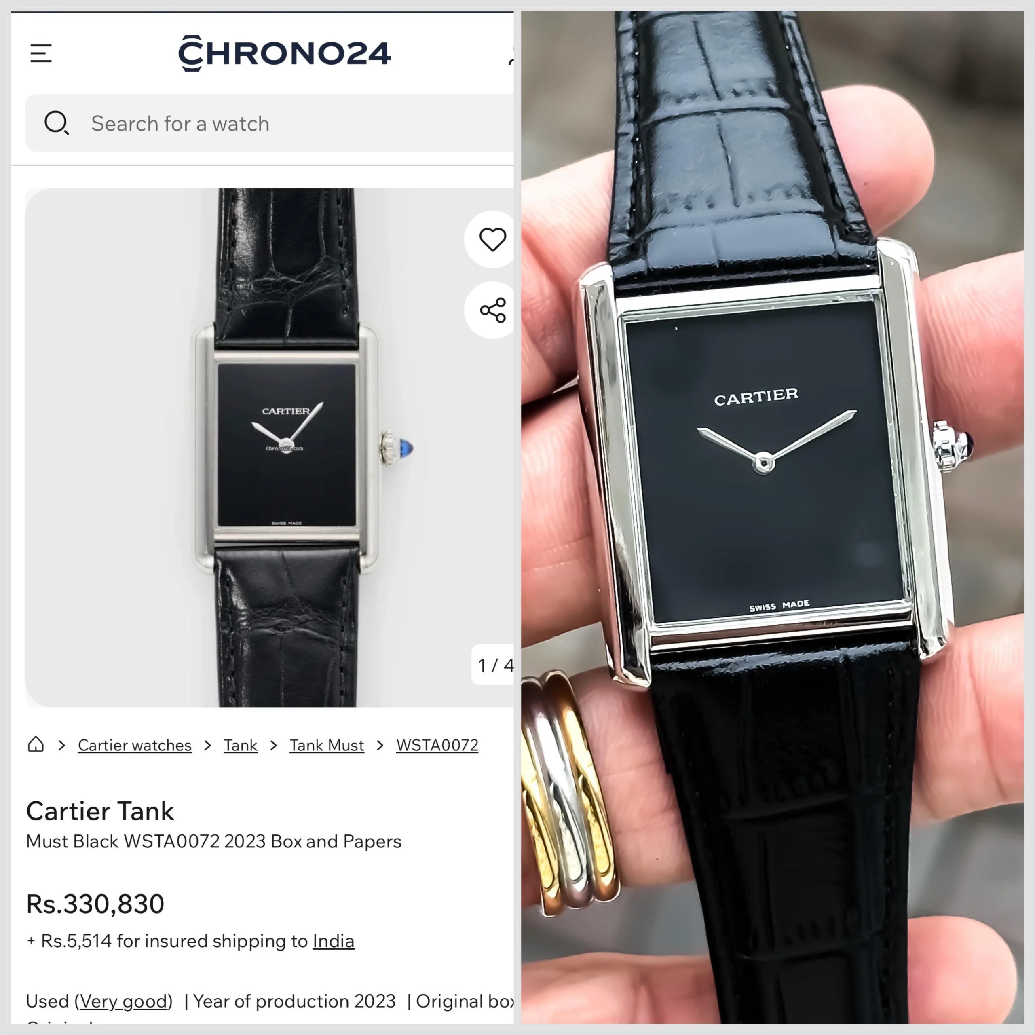
Task: Open the Cartier Tank listing photo
Action: point(270,447)
